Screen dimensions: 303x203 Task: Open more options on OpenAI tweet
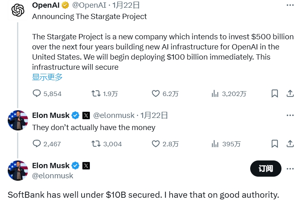[x=290, y=5]
